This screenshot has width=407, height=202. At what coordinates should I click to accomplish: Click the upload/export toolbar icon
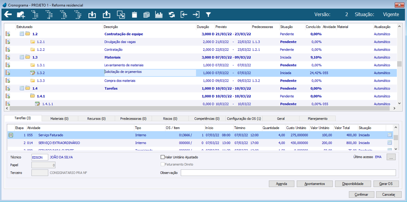(106, 15)
